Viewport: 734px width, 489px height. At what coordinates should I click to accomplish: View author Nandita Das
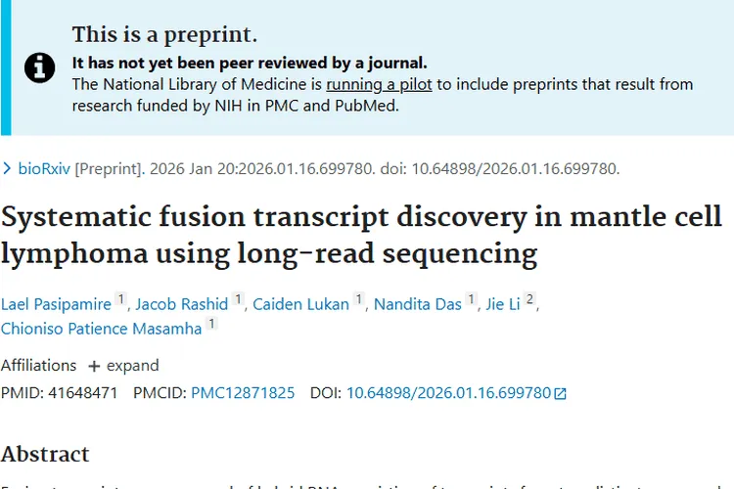417,304
